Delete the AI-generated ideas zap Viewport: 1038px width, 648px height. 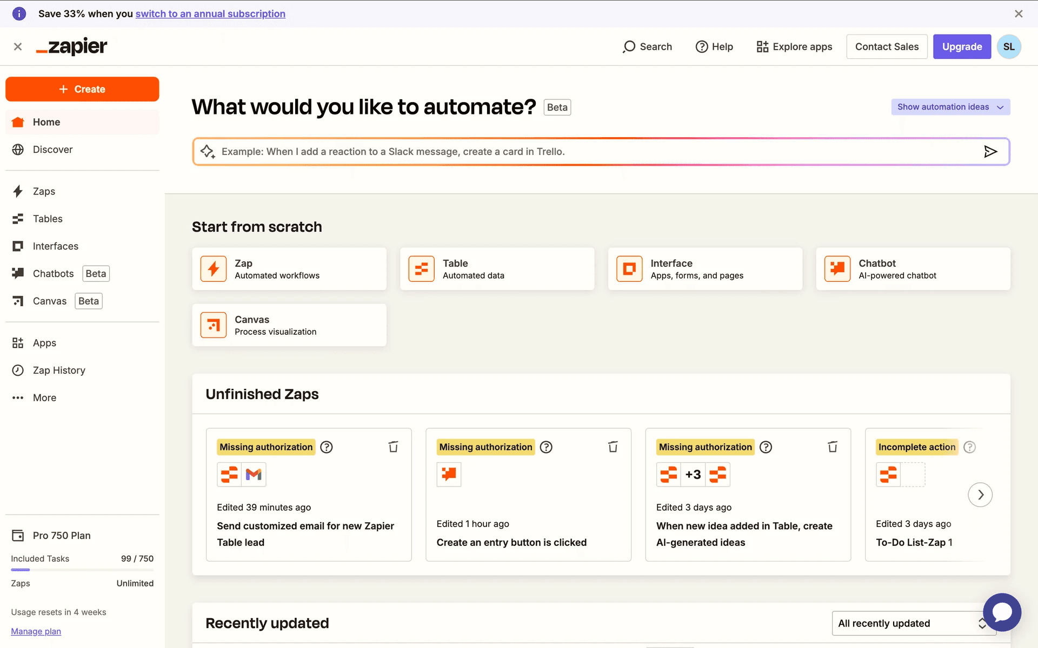click(x=833, y=447)
